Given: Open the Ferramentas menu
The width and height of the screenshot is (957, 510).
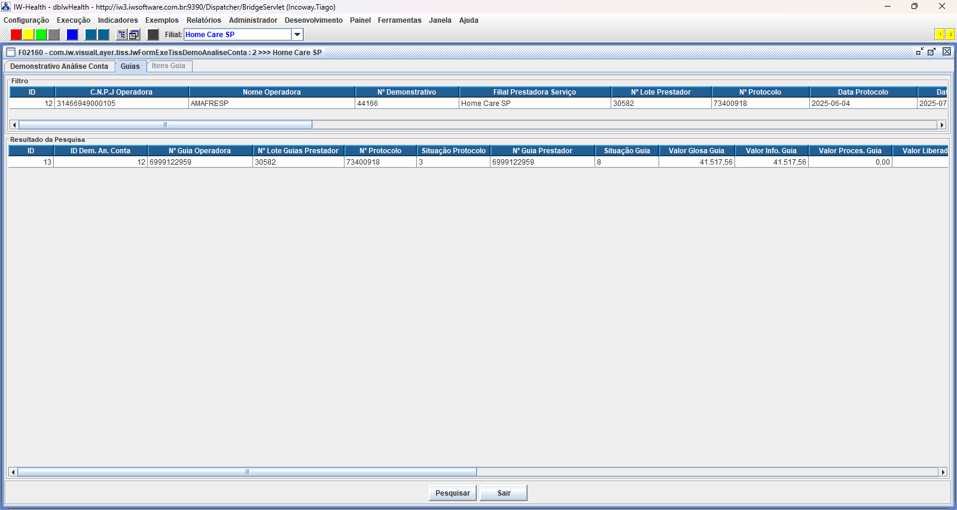Looking at the screenshot, I should pos(399,20).
